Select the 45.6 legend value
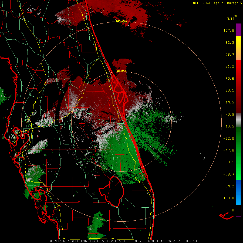The width and height of the screenshot is (243, 243). point(230,78)
